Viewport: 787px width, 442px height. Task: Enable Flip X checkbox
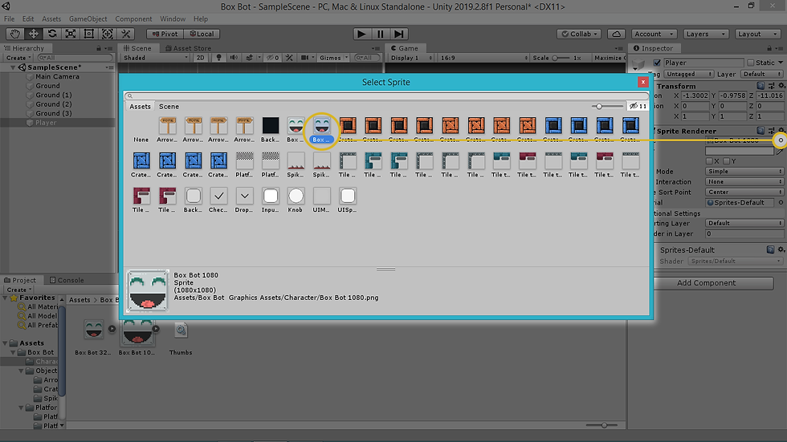point(709,161)
